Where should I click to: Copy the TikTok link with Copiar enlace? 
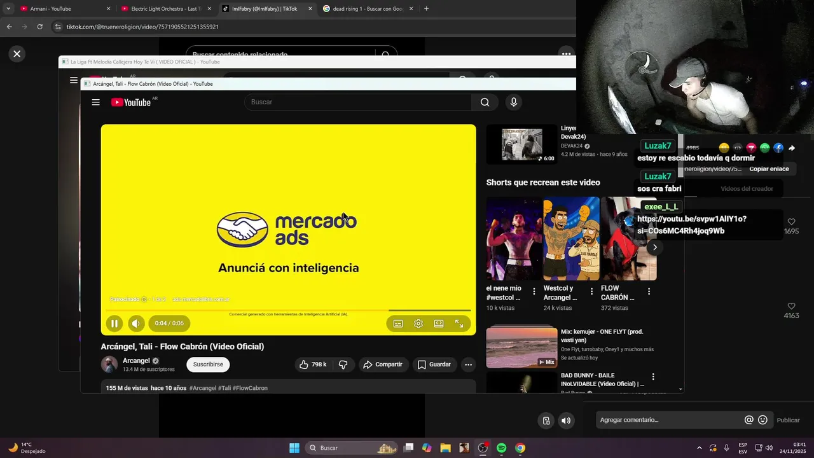pos(769,169)
